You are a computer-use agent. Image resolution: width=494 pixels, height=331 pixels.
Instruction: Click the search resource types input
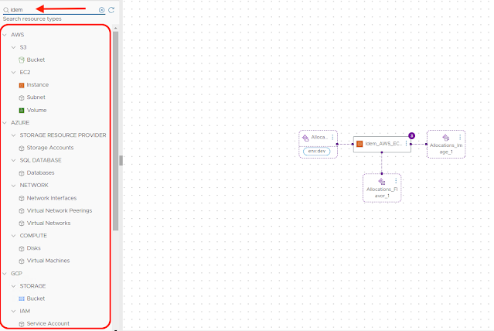(53, 10)
